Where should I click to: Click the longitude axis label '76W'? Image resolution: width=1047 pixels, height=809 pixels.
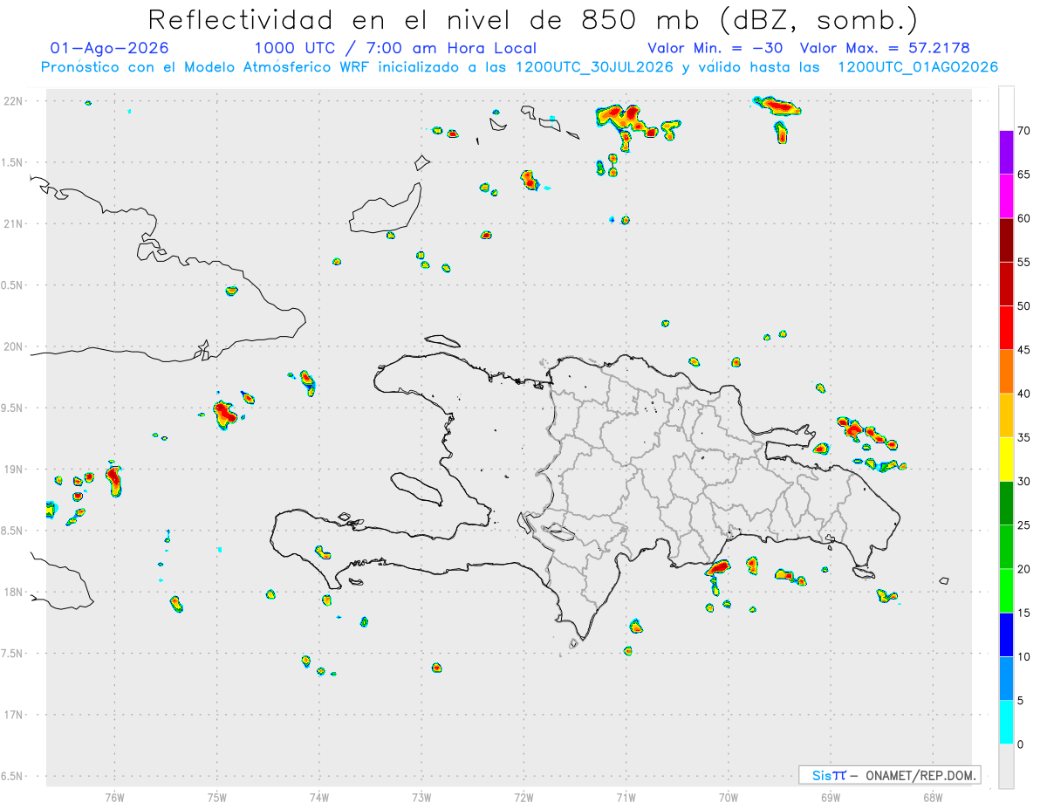[x=114, y=797]
